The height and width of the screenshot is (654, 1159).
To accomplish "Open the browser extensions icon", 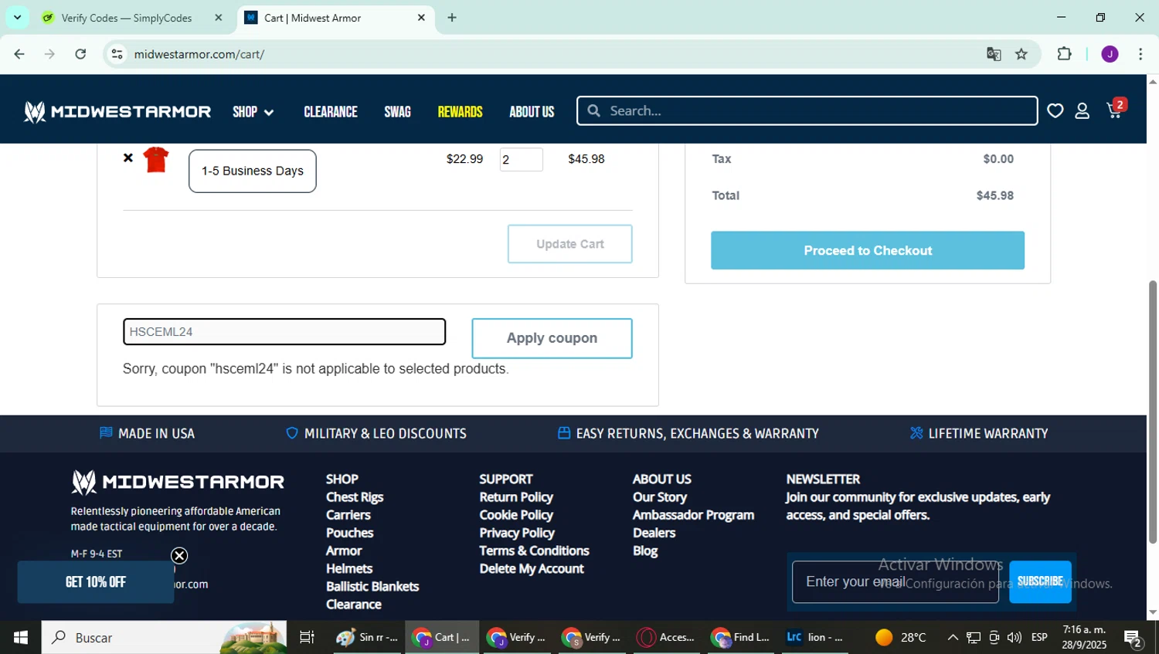I will (x=1064, y=54).
